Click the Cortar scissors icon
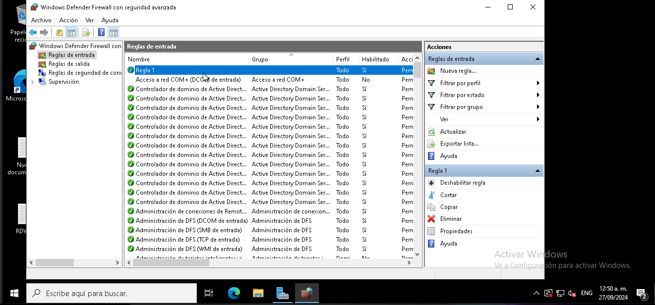This screenshot has width=655, height=305. click(431, 195)
